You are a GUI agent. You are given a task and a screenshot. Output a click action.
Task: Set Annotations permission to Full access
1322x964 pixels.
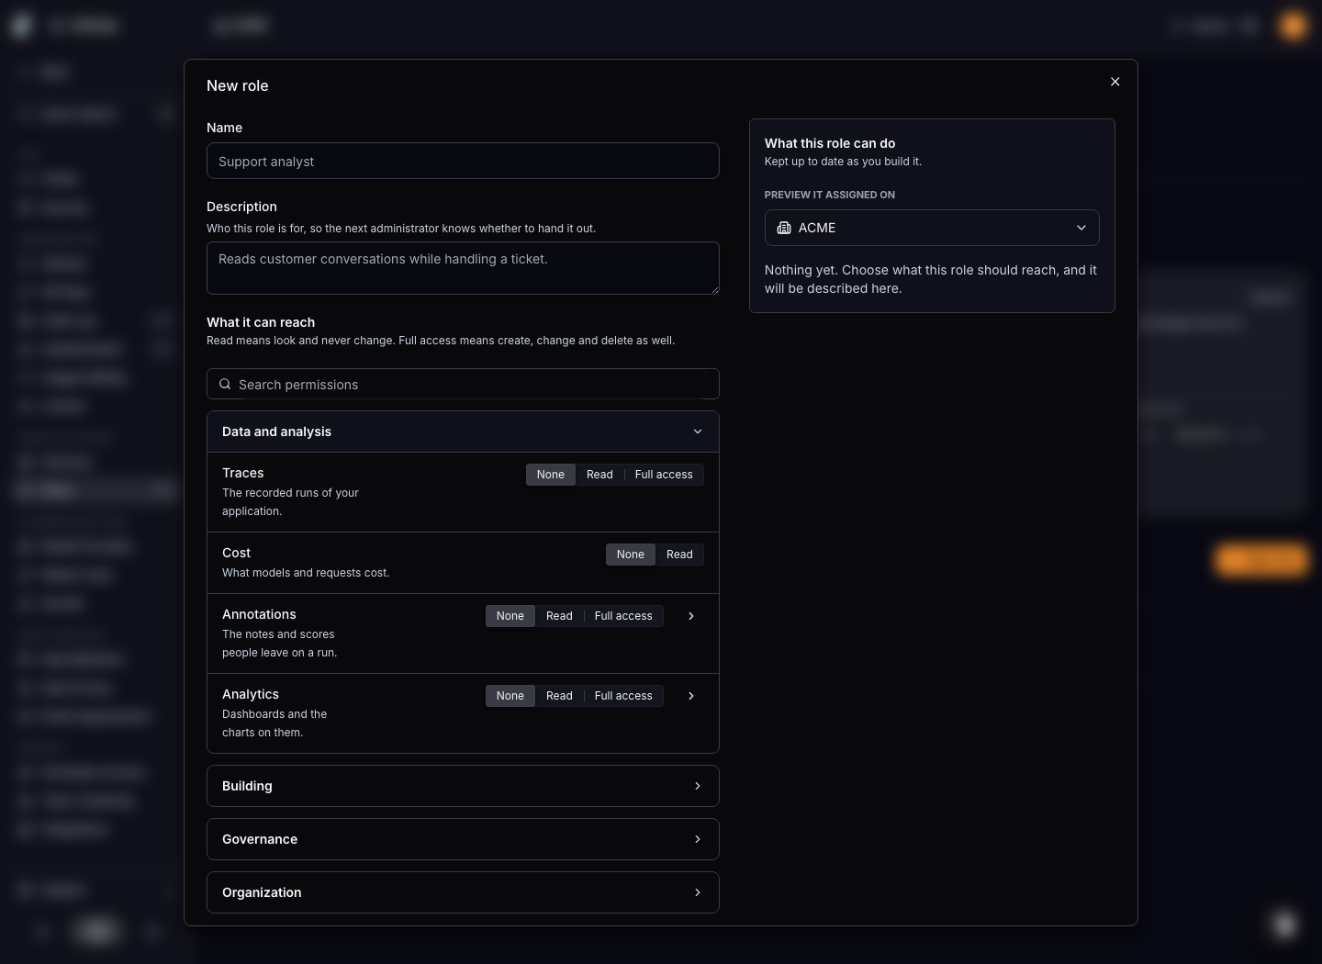pos(623,616)
